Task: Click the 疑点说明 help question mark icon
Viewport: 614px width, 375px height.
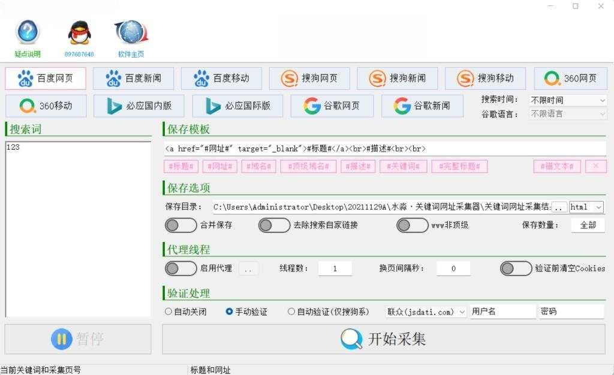Action: click(x=28, y=32)
